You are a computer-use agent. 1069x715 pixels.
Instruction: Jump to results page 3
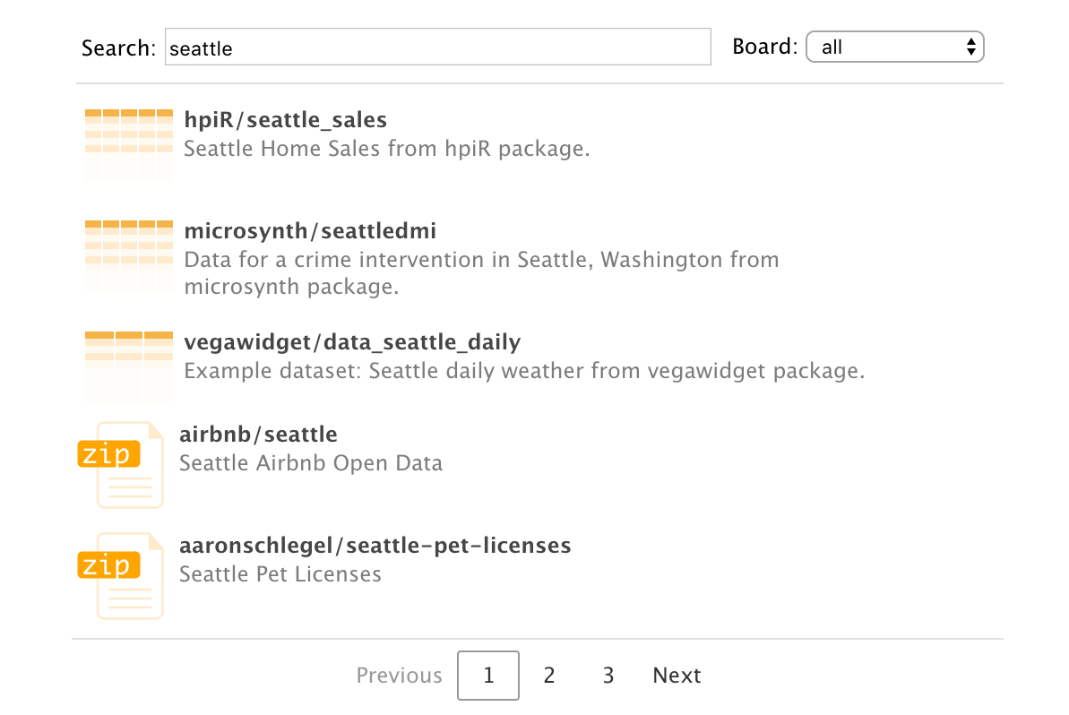pos(608,676)
